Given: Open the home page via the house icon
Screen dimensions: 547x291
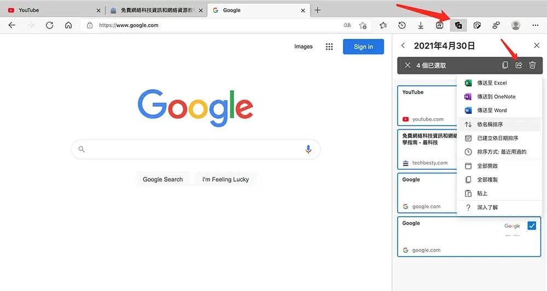Looking at the screenshot, I should [68, 25].
